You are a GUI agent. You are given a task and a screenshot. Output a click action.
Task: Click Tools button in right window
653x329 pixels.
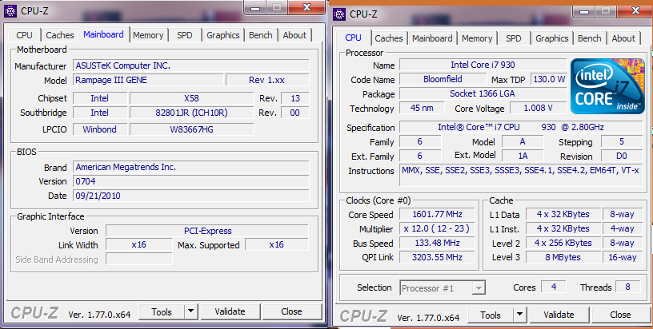tap(491, 315)
